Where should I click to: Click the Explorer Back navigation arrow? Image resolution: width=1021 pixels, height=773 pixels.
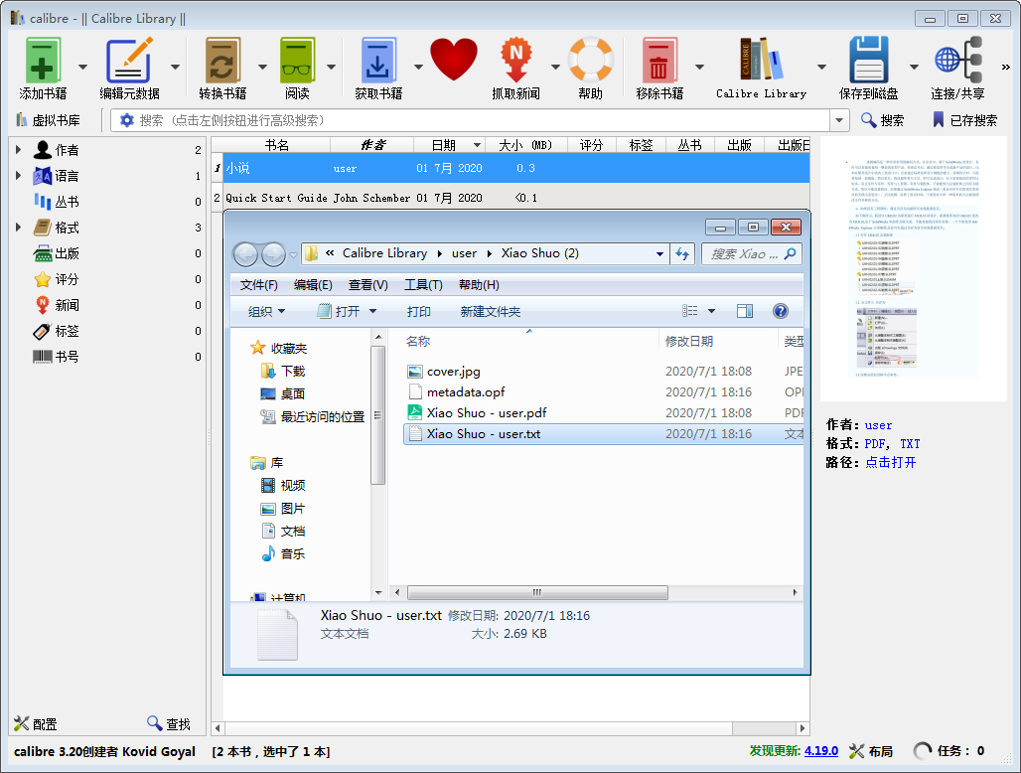point(245,254)
